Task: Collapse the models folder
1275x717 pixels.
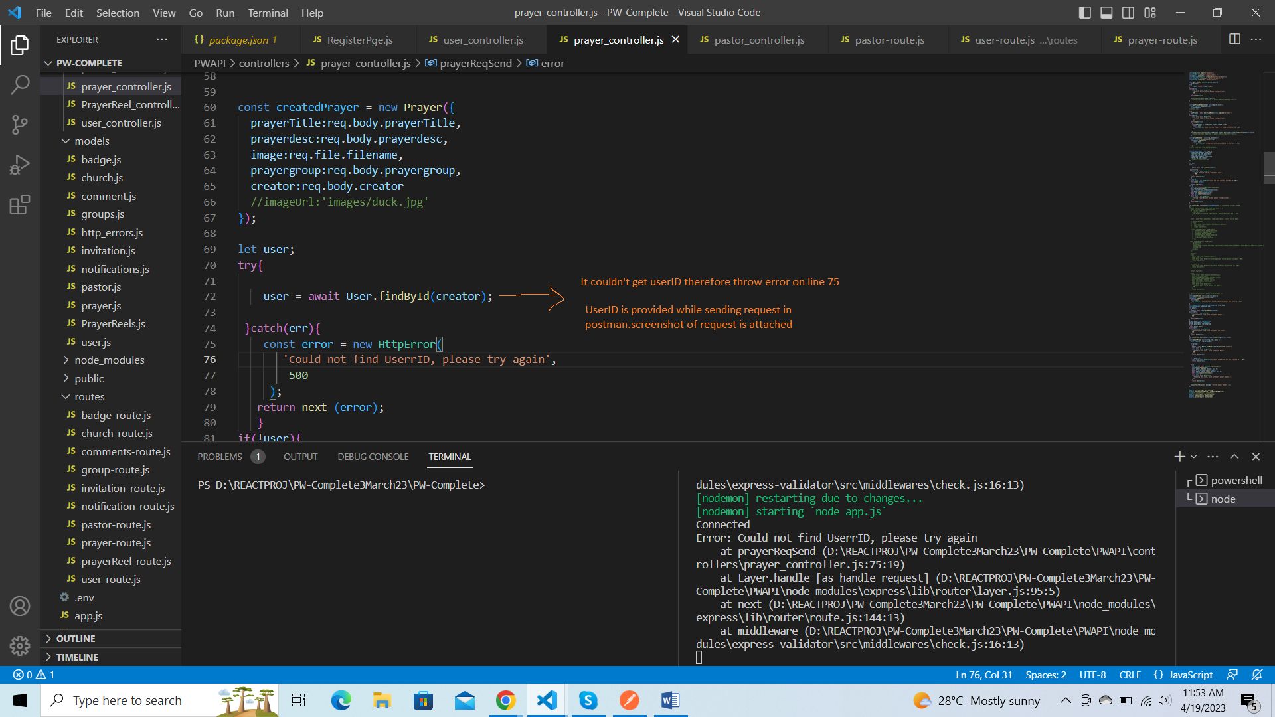Action: (x=92, y=141)
